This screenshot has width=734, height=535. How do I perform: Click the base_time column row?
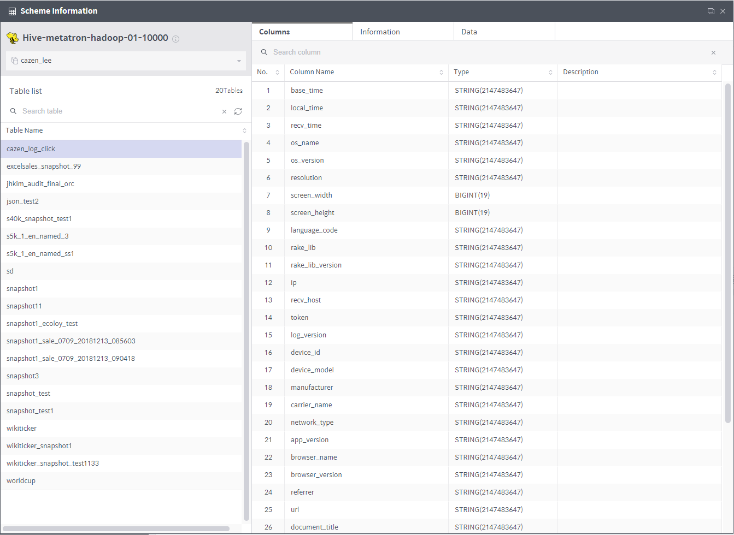click(x=487, y=91)
